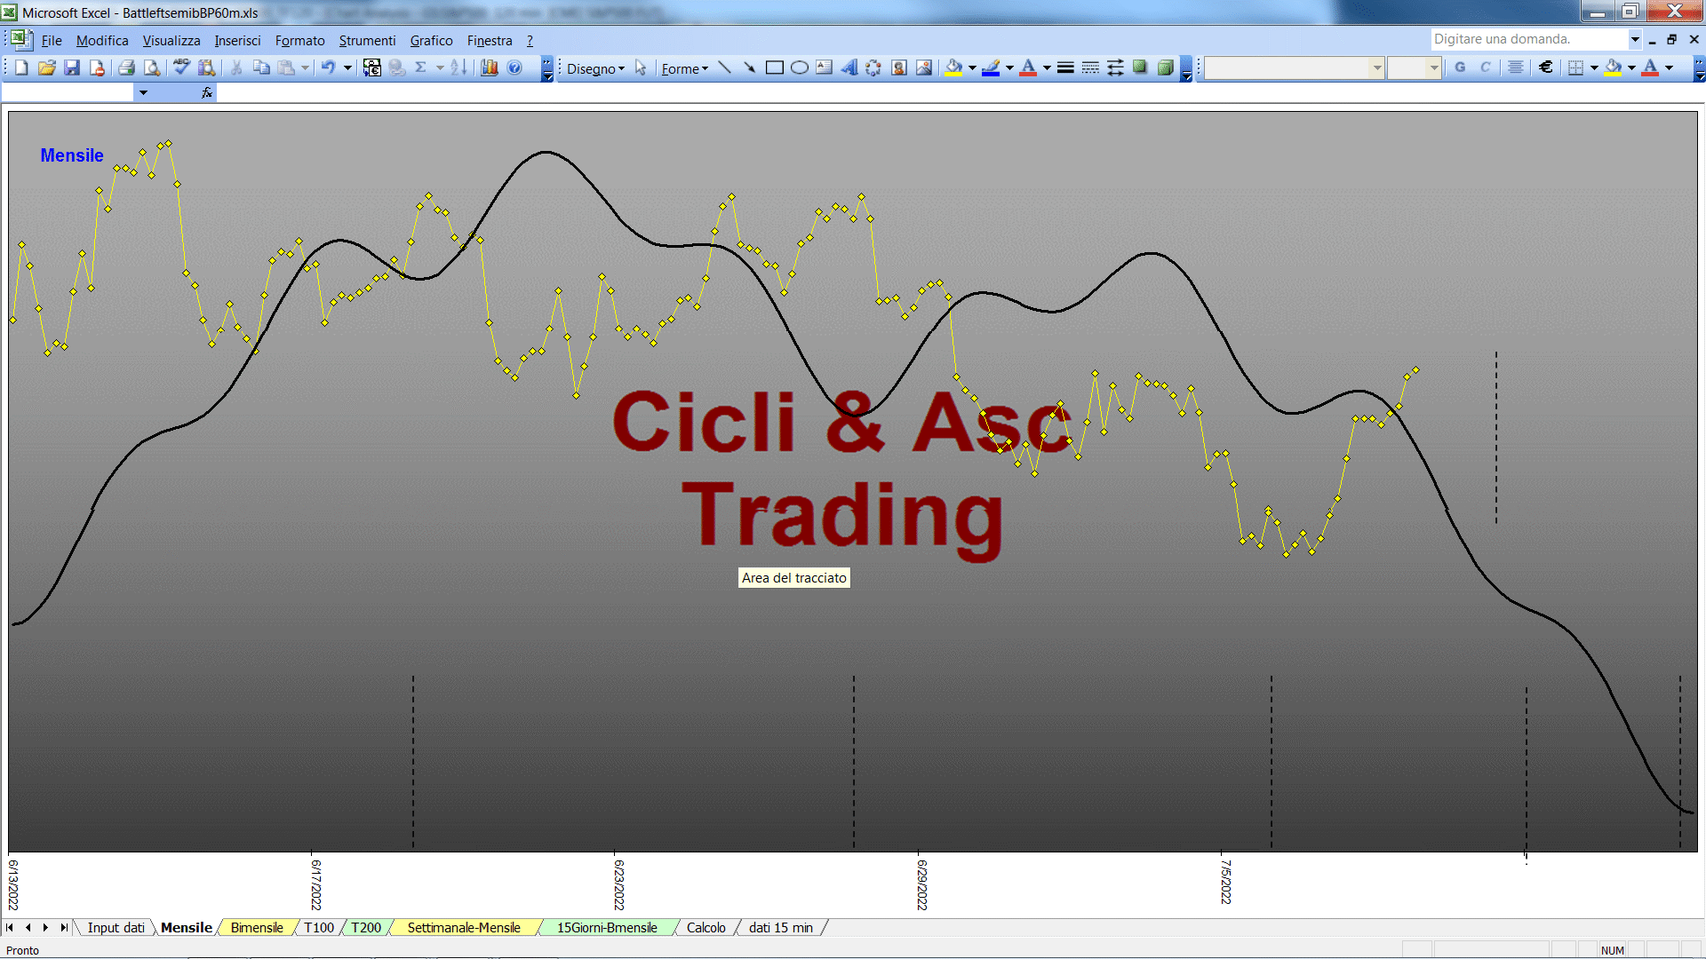Viewport: 1706px width, 959px height.
Task: Switch to the dati 15 min tab
Action: 780,927
